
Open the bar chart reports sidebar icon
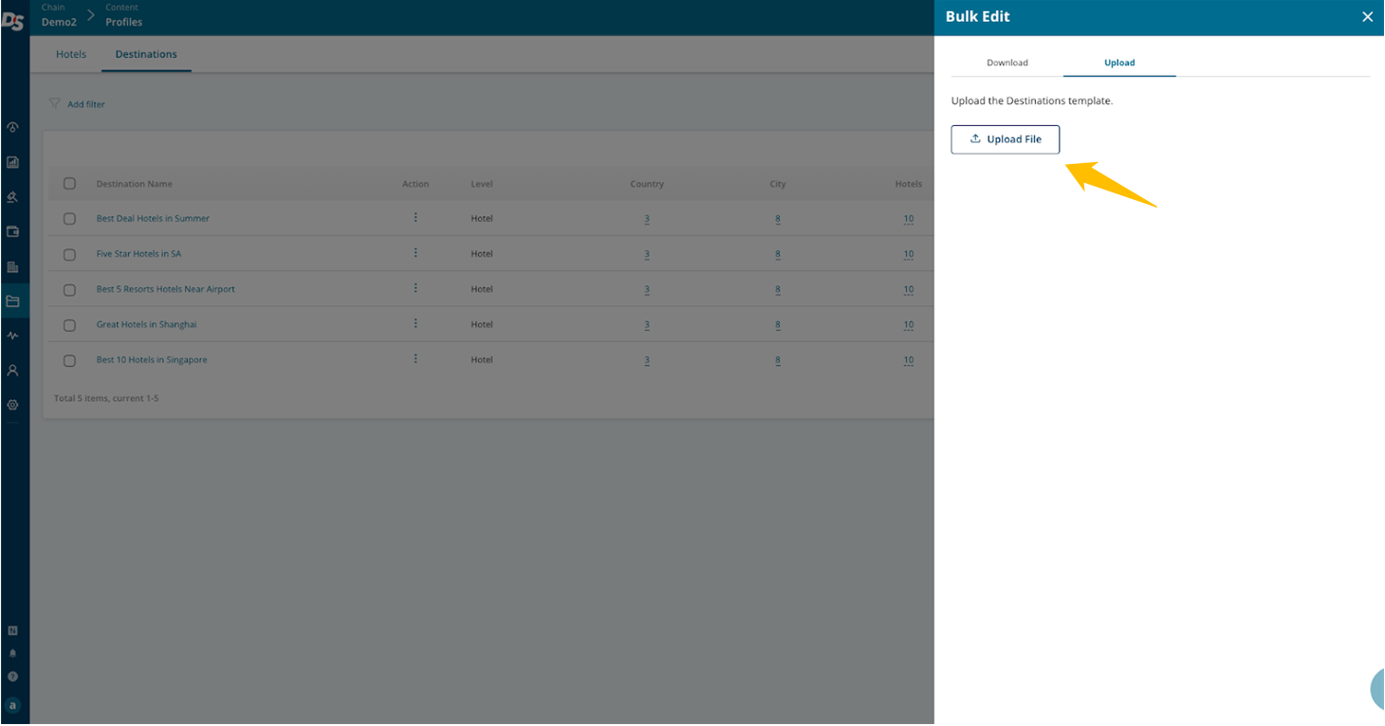tap(12, 162)
